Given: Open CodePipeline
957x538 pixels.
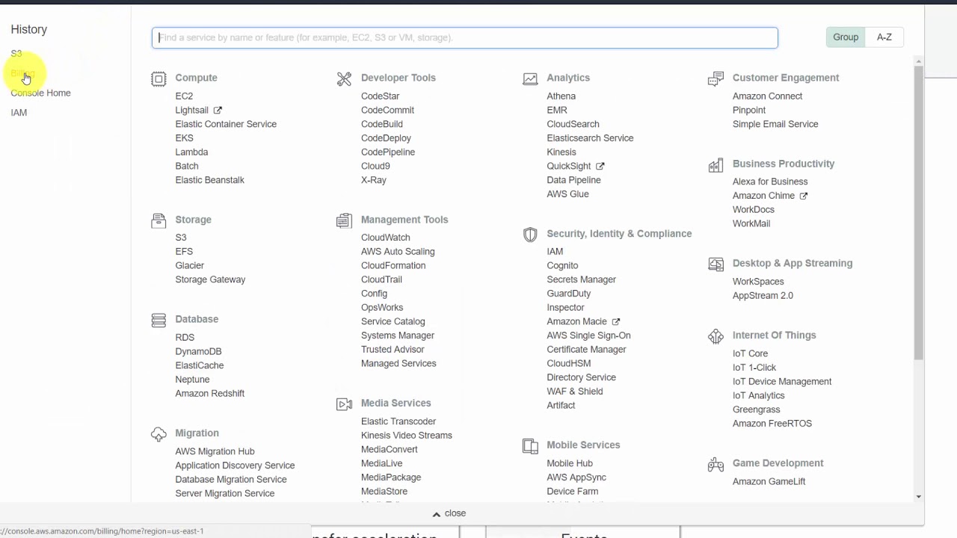Looking at the screenshot, I should coord(388,152).
